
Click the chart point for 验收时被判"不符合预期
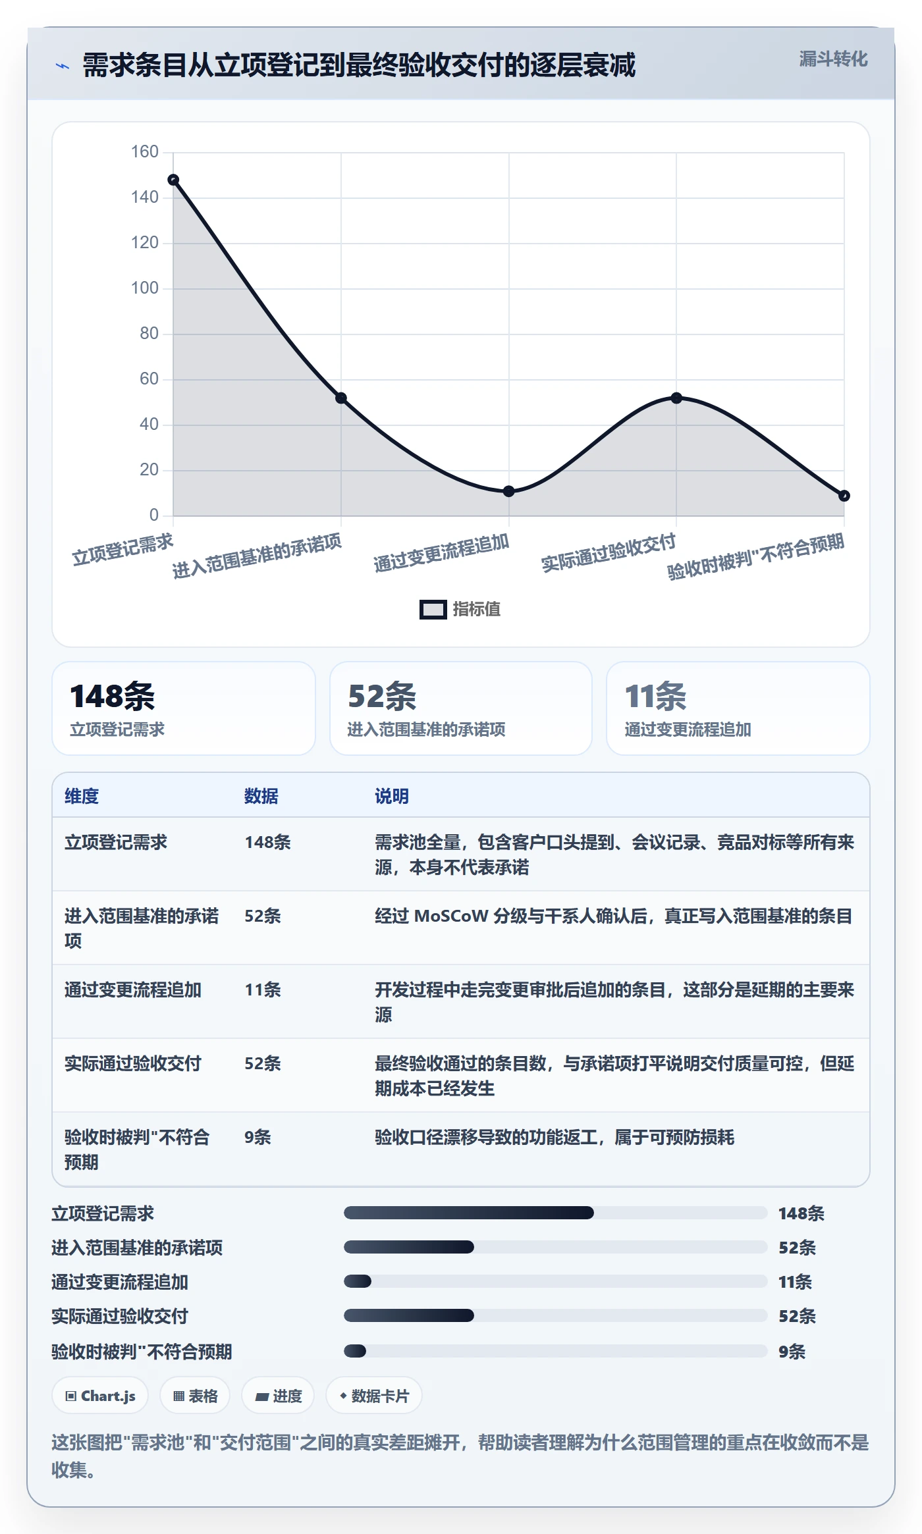(844, 496)
